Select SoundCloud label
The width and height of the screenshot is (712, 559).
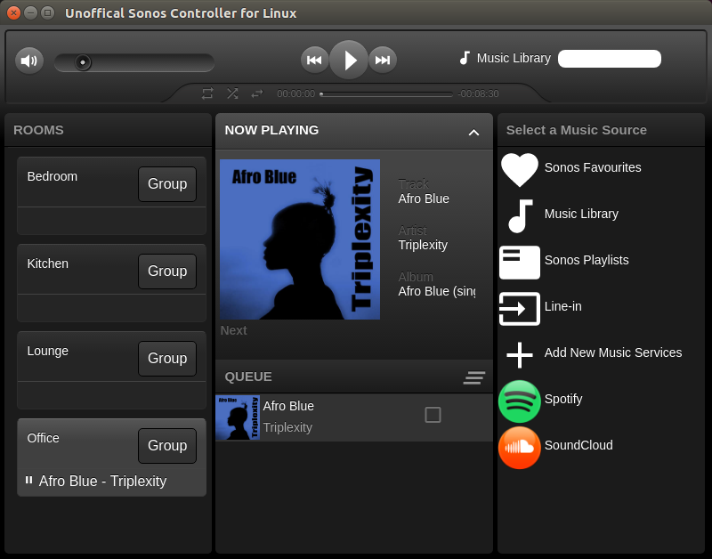(578, 445)
